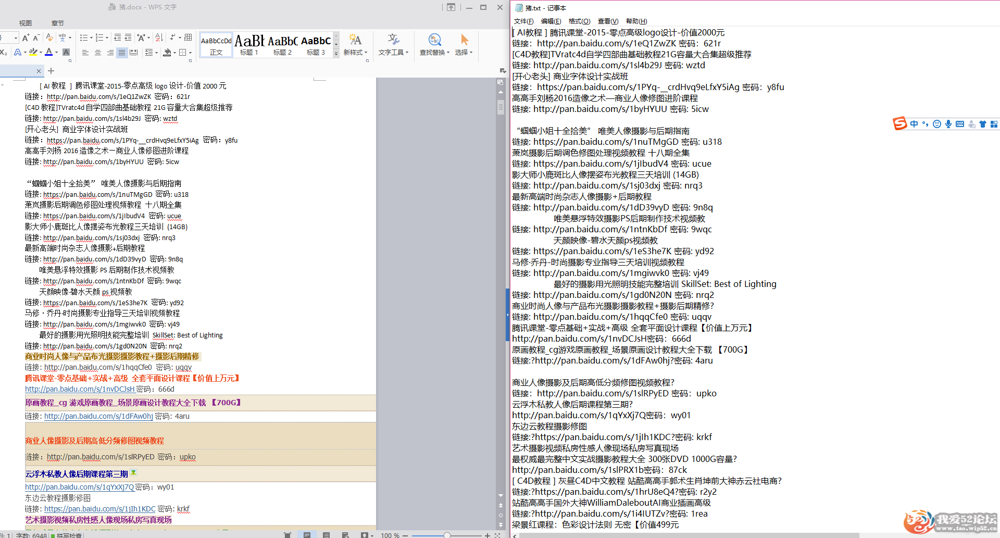Increase font size in WPS ribbon

tap(26, 38)
